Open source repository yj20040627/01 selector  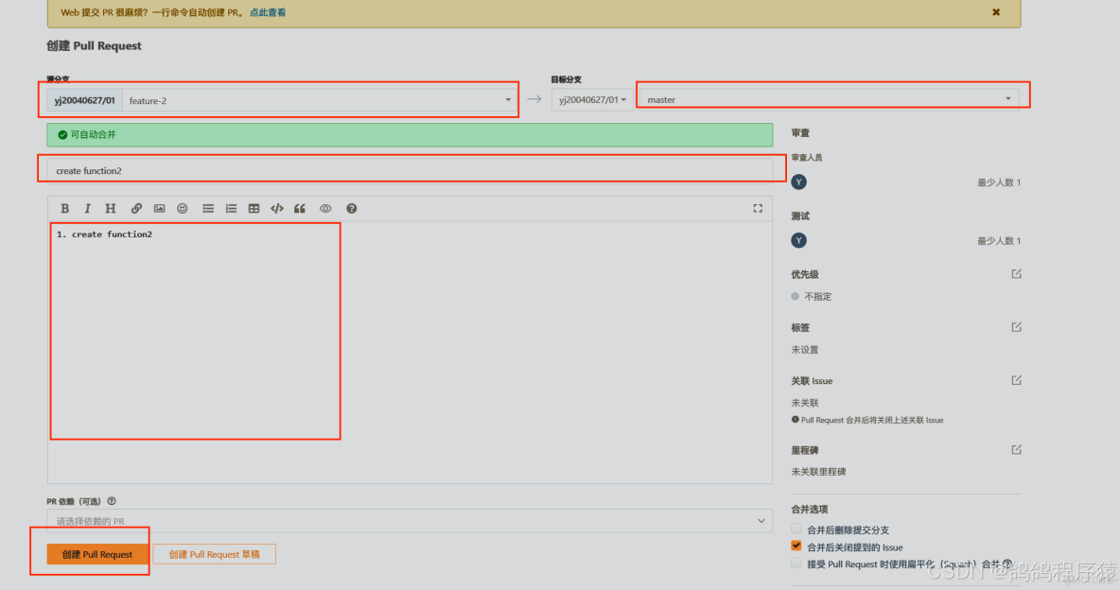tap(85, 100)
